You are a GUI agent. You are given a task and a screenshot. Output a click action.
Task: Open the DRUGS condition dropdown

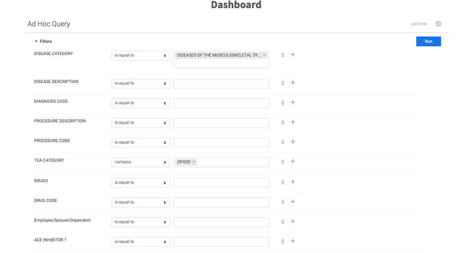tap(141, 183)
